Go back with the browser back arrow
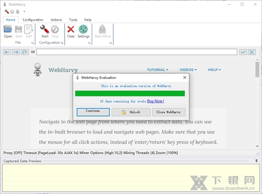Image resolution: width=262 pixels, height=194 pixels. tap(7, 52)
